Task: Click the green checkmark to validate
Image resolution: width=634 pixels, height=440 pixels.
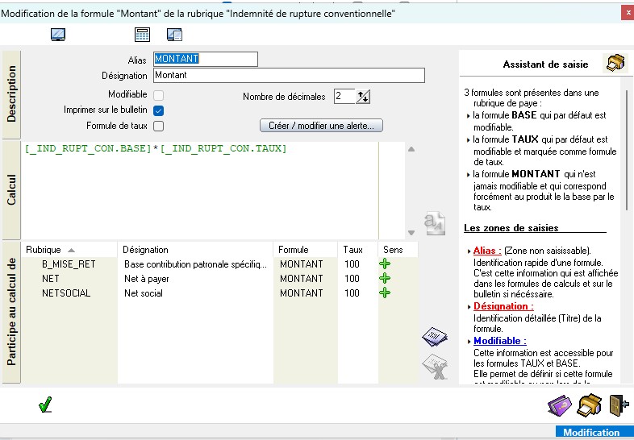Action: (45, 405)
